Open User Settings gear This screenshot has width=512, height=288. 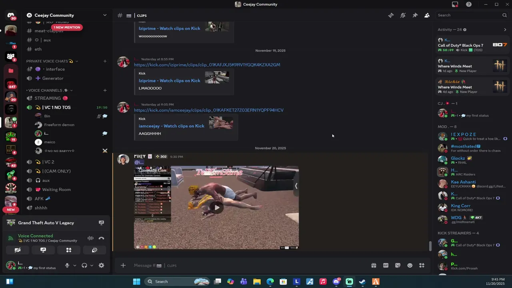click(x=101, y=265)
